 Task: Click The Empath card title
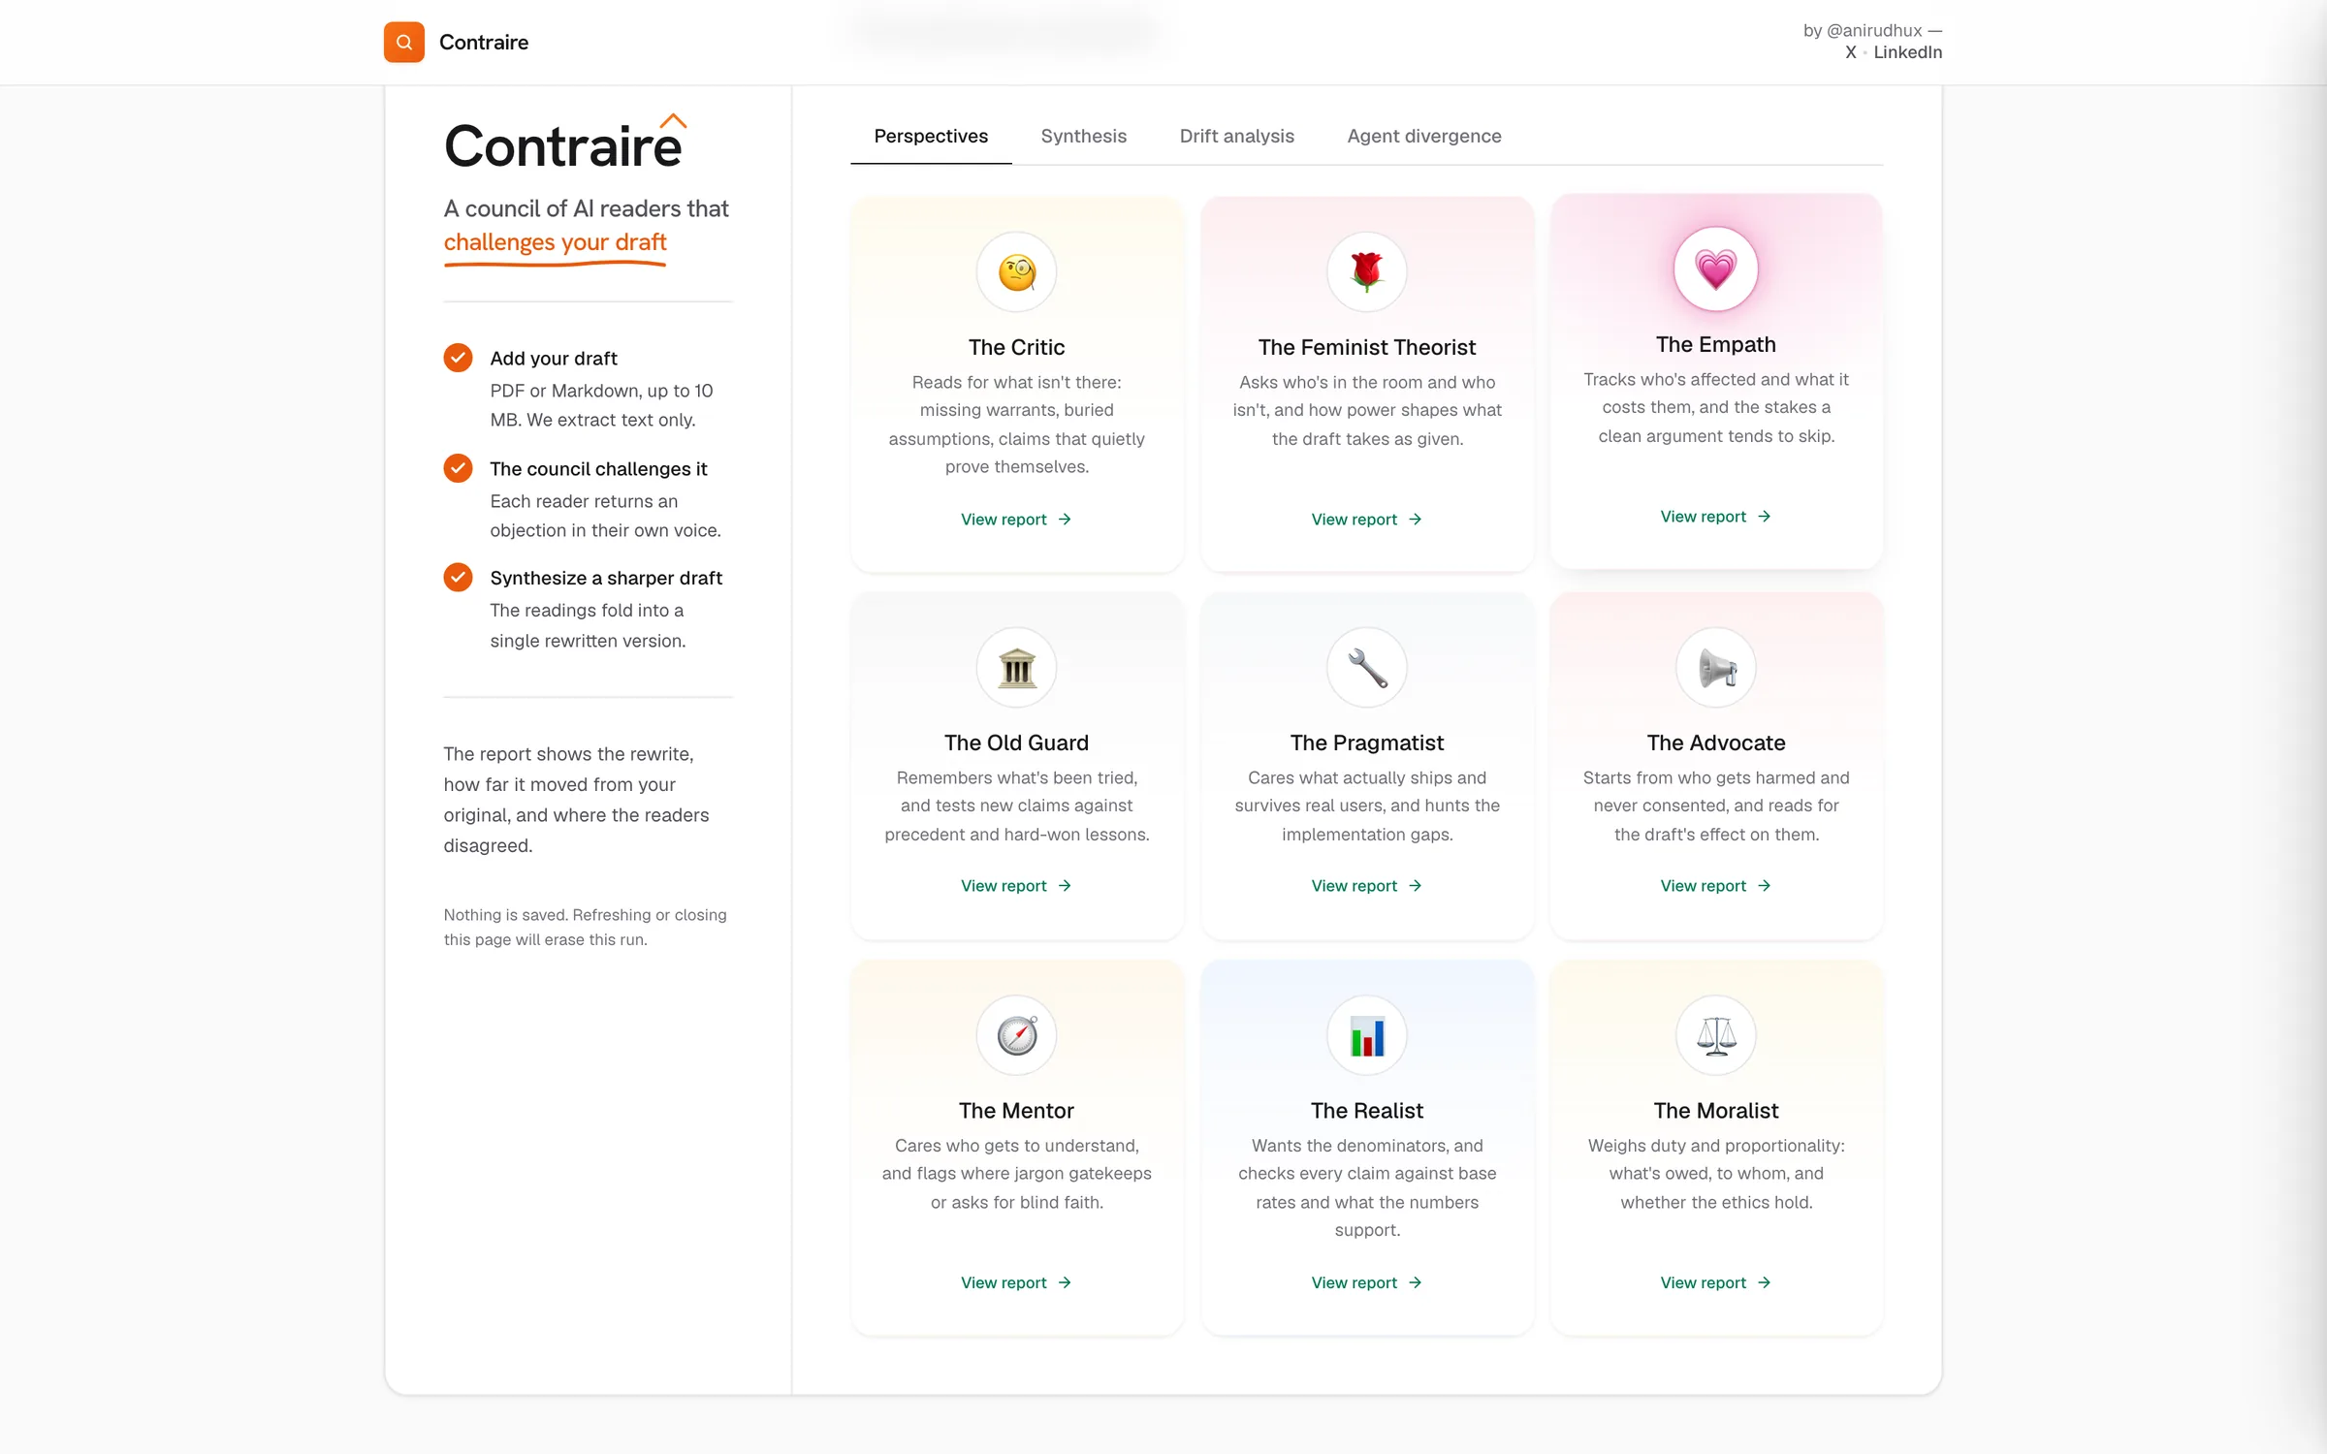tap(1716, 344)
